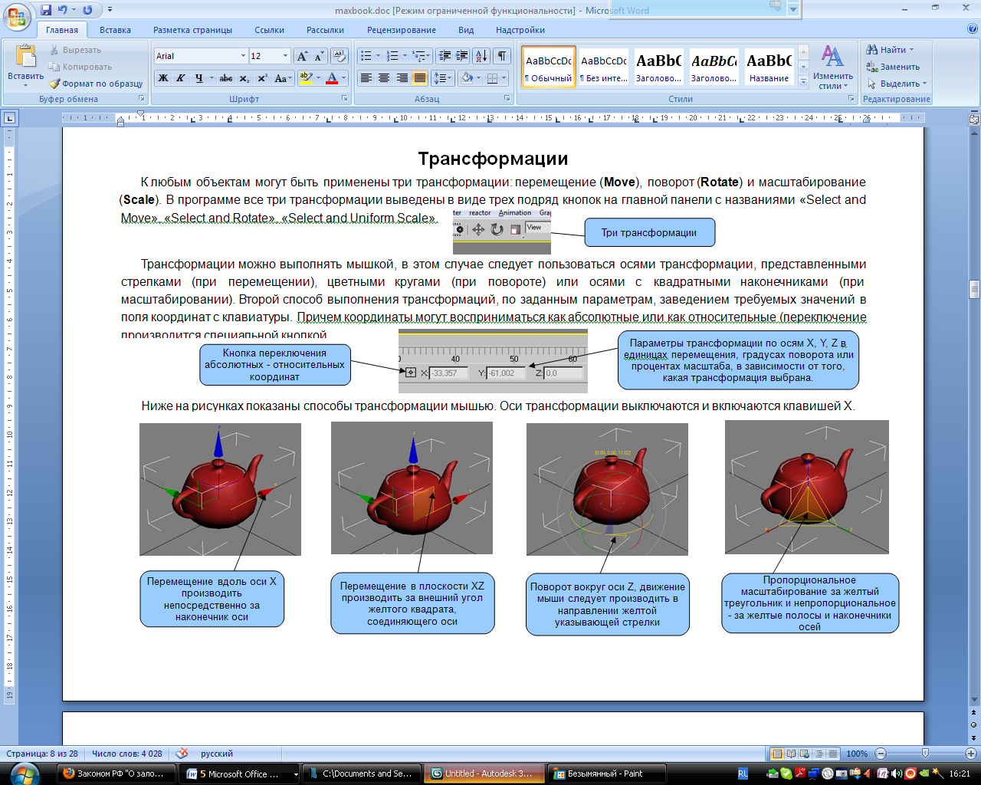Screen dimensions: 981x785
Task: Open the Borders dropdown
Action: point(503,78)
